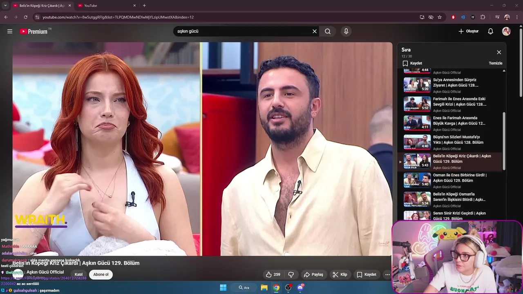Open the blue sound waves extension

click(463, 17)
